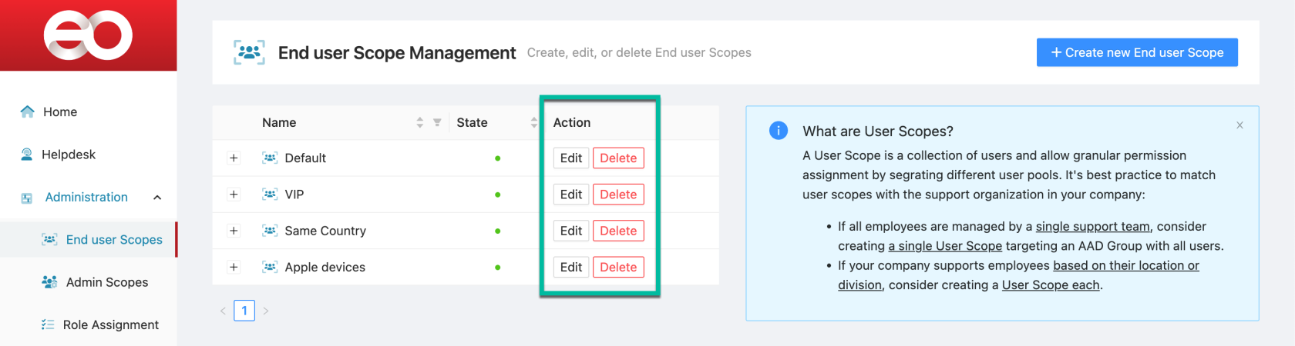Click the Home house icon

pos(28,111)
